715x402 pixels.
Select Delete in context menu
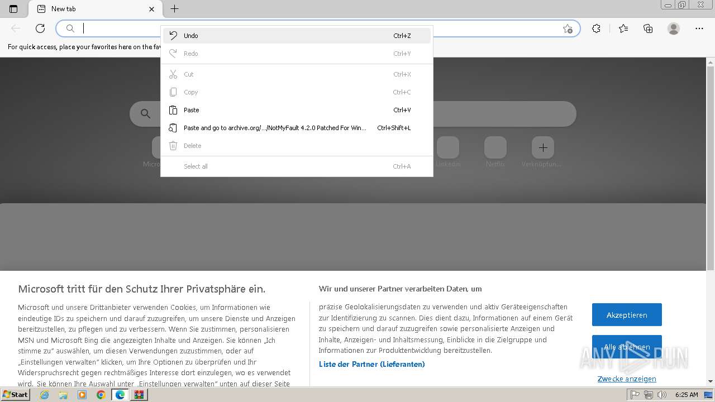[297, 146]
